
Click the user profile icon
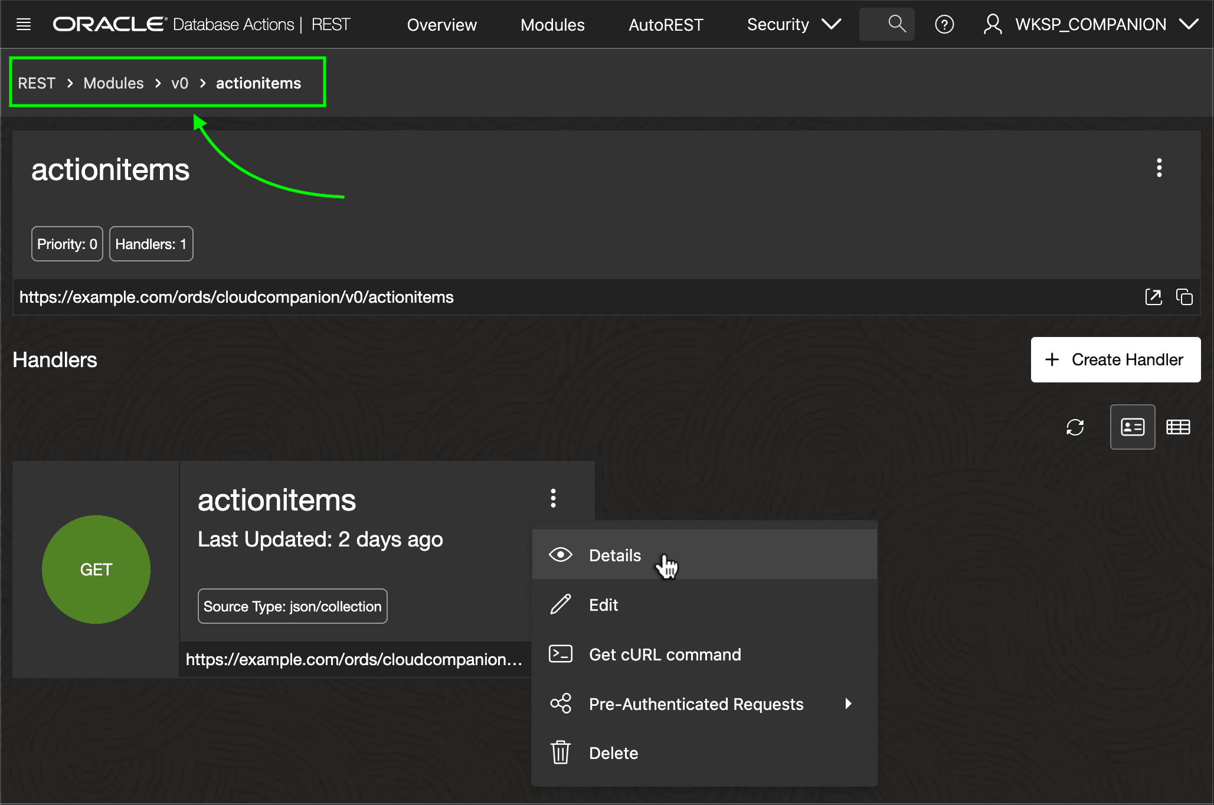click(x=993, y=24)
